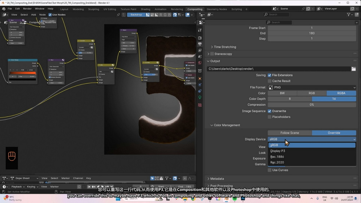
Task: Open the Tool properties tab
Action: 200,30
